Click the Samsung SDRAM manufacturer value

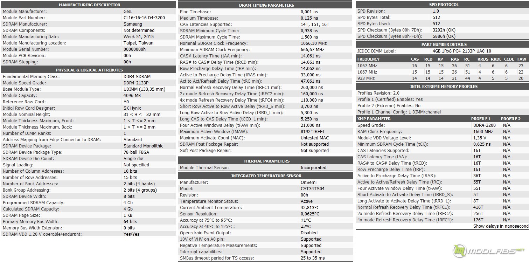click(x=133, y=24)
